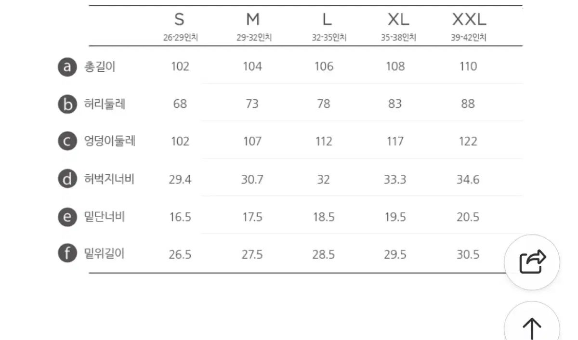Tap the L size column header

click(327, 20)
